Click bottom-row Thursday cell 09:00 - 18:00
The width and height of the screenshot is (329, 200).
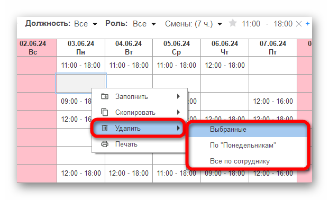[x=225, y=174]
